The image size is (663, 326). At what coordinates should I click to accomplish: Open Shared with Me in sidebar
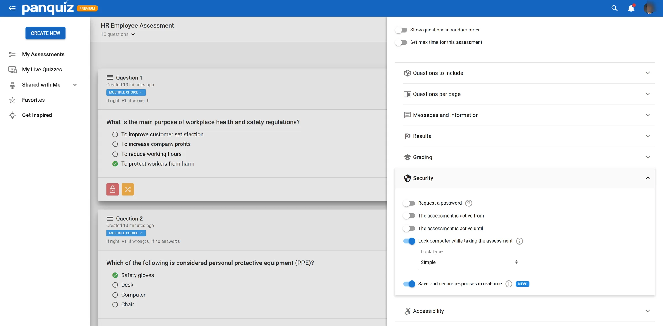coord(41,85)
